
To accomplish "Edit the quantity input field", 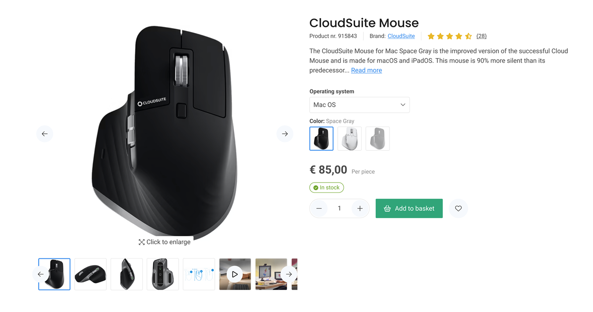I will click(x=339, y=208).
